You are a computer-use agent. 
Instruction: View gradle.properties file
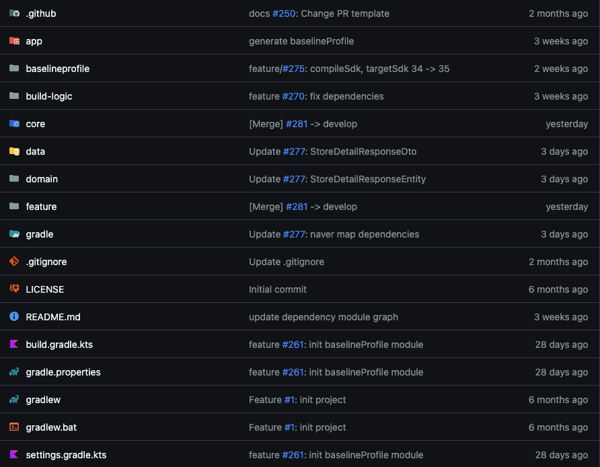(x=63, y=372)
